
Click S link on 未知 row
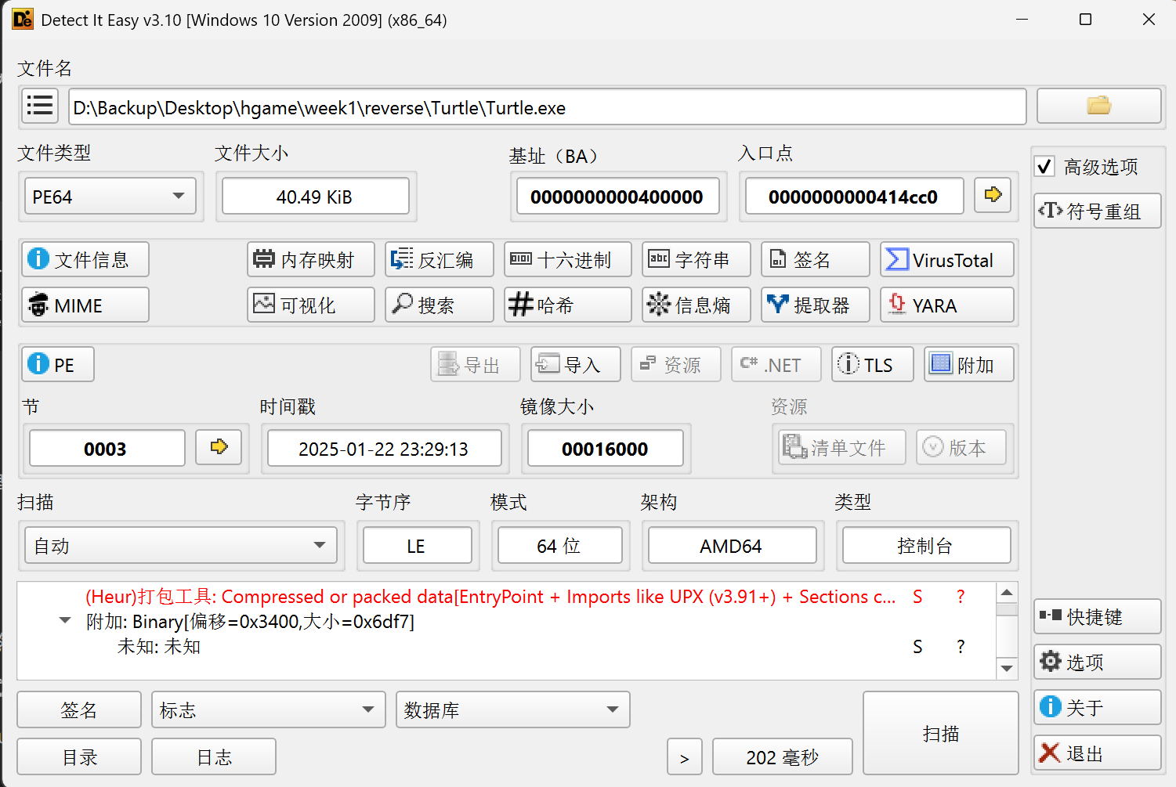pos(917,647)
